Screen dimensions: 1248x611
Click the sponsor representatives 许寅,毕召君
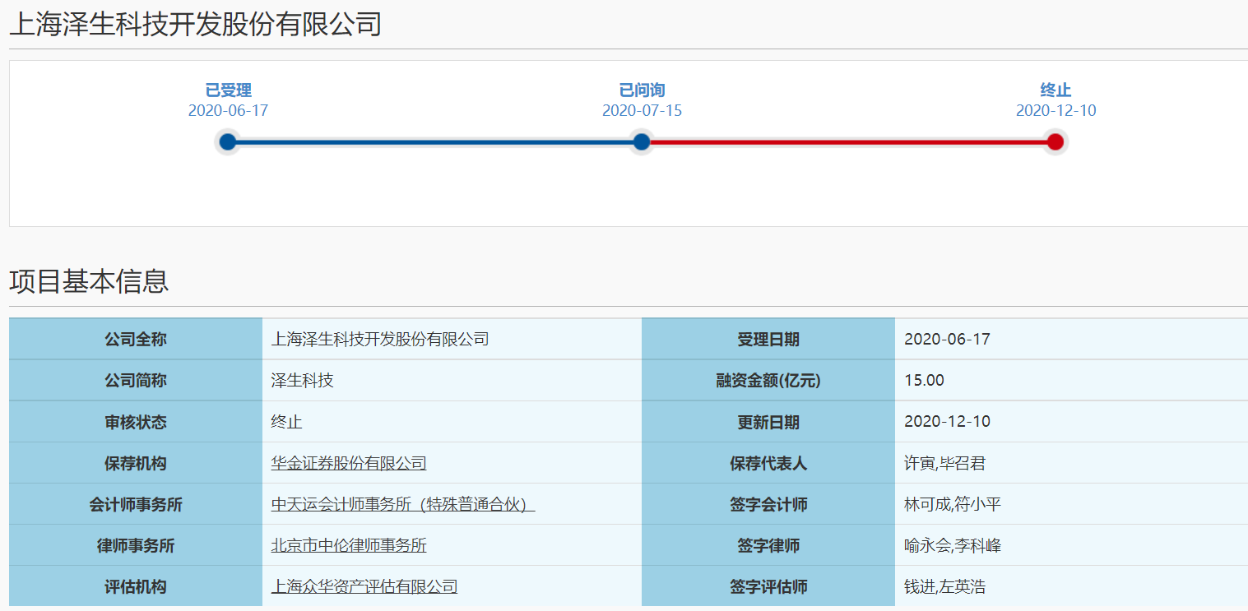pos(944,463)
